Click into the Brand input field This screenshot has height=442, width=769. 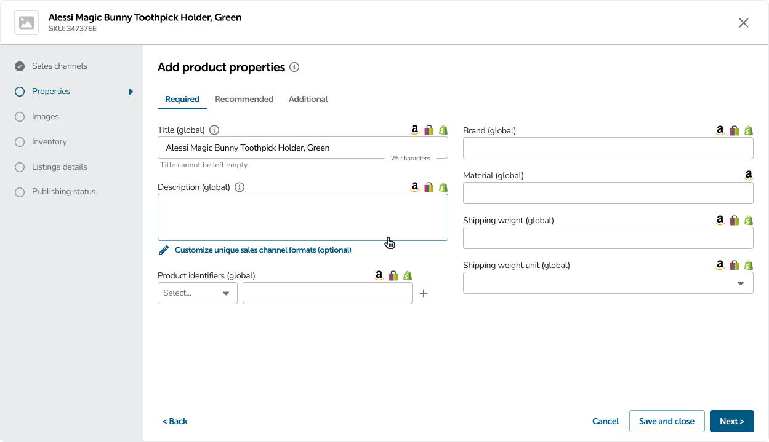click(x=608, y=148)
